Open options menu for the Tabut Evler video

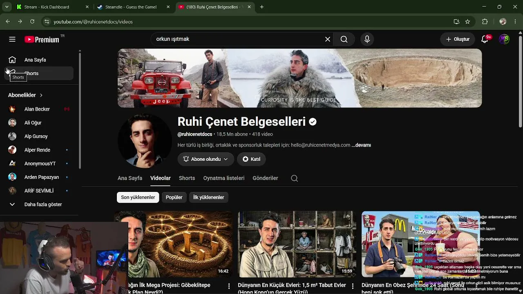353,286
